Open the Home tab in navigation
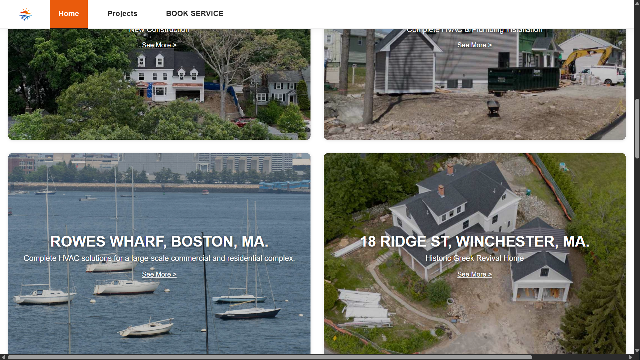Viewport: 640px width, 360px height. coord(69,14)
